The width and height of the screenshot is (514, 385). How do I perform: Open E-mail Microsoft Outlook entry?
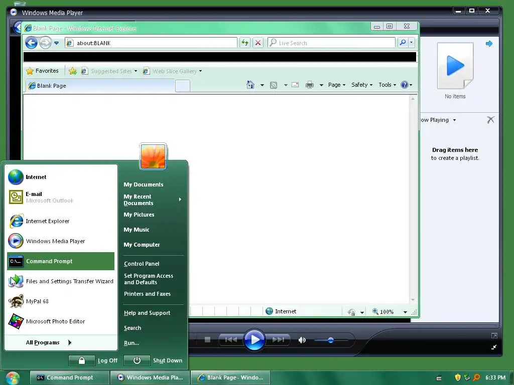coord(61,197)
